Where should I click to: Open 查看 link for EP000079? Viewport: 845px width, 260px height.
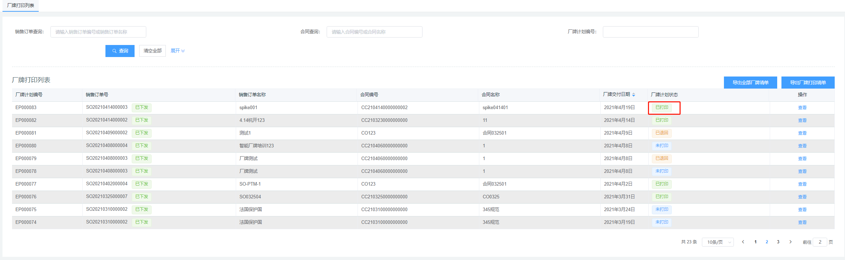(802, 159)
